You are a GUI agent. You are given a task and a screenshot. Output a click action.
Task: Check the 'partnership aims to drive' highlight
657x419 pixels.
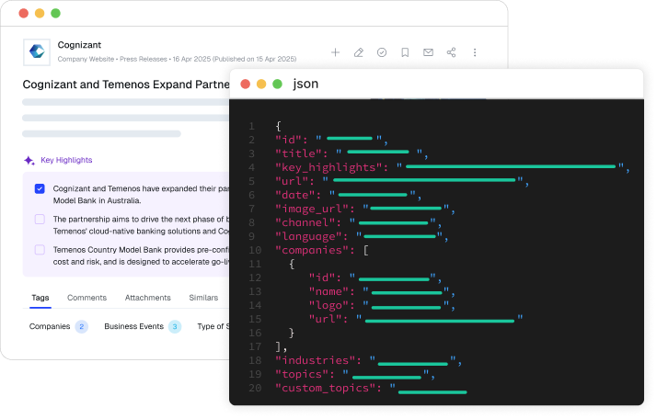[x=40, y=220]
